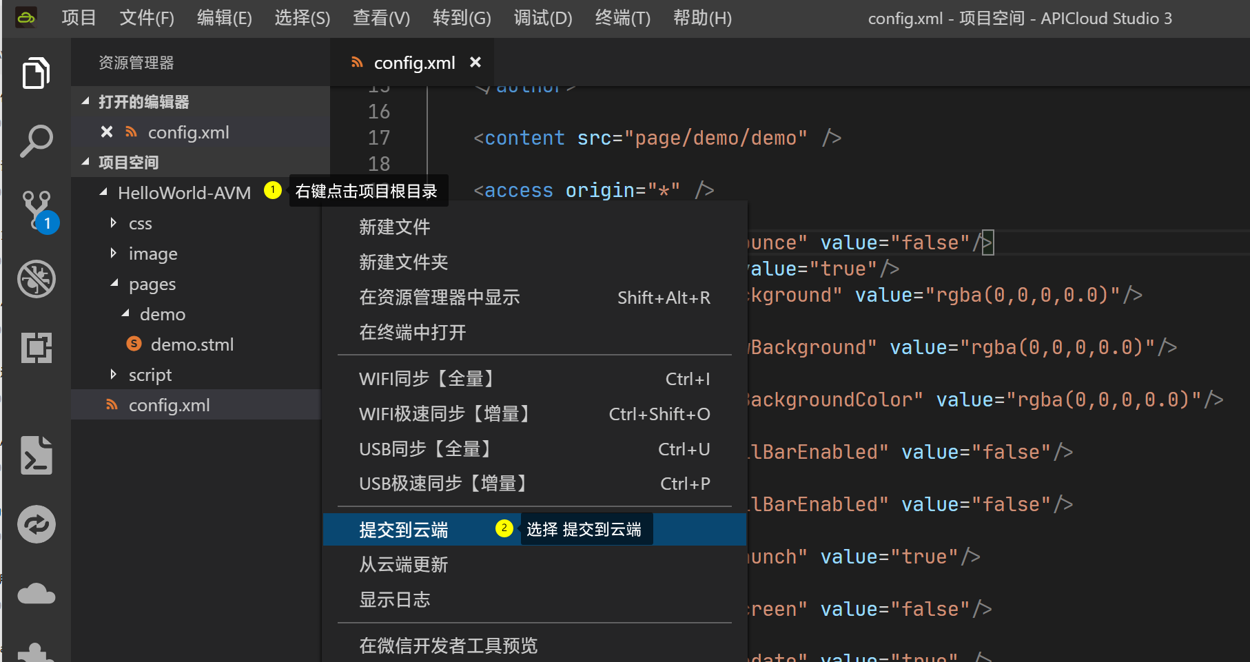Collapse the pages folder
This screenshot has height=662, width=1250.
pos(114,283)
